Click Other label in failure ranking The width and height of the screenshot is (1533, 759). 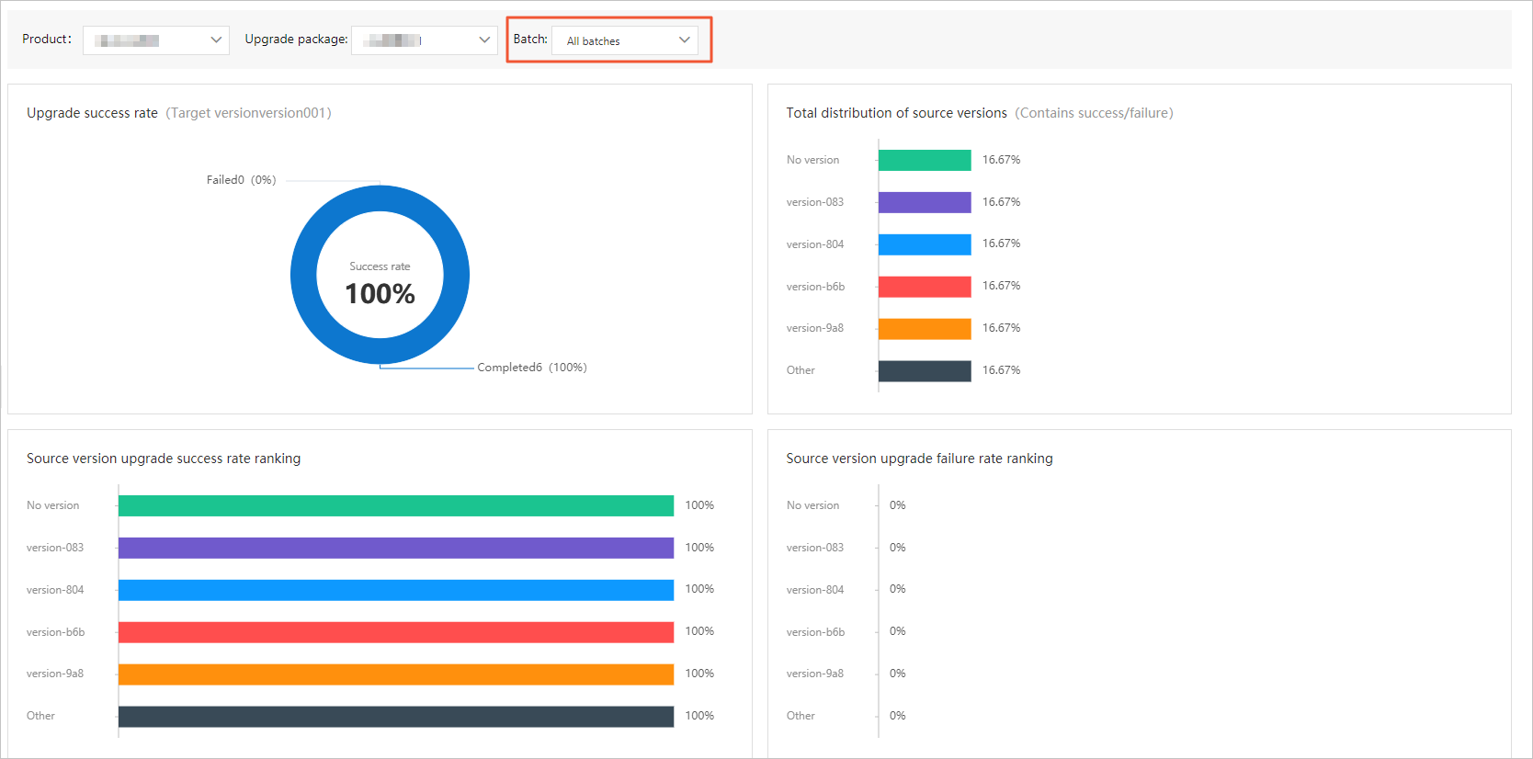(x=801, y=716)
